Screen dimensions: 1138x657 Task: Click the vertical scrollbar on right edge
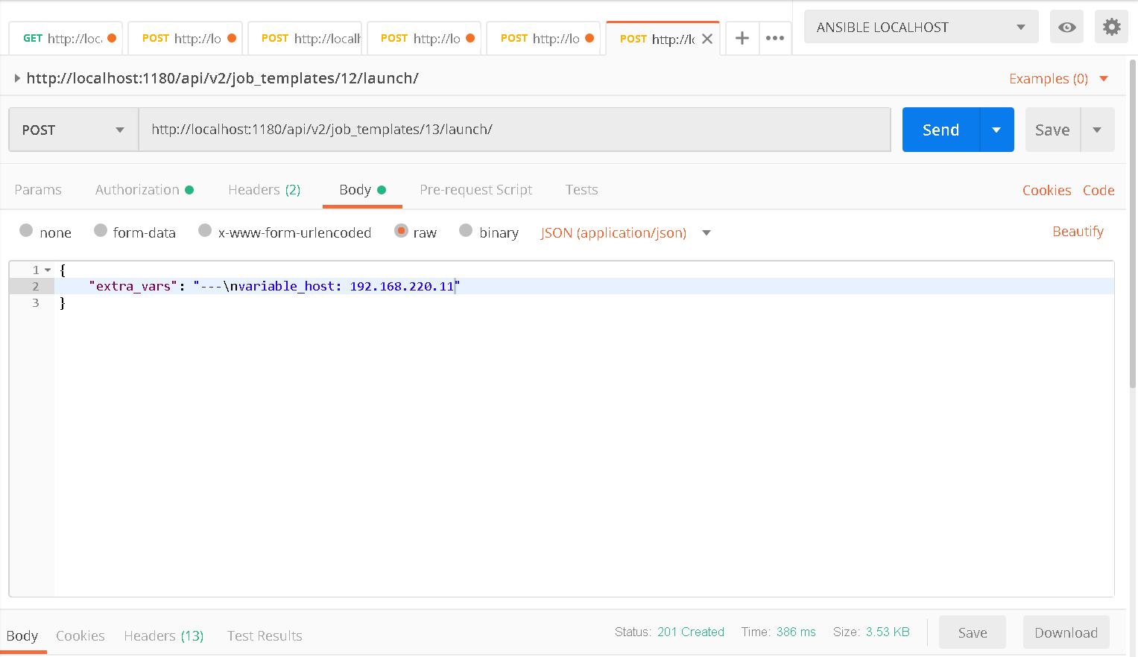[x=1134, y=223]
